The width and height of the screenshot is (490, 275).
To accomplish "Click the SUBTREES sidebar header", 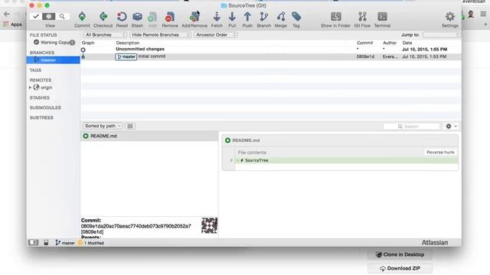I will (41, 118).
